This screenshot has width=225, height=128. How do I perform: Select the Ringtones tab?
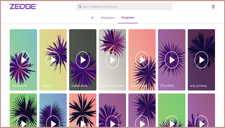[x=128, y=18]
